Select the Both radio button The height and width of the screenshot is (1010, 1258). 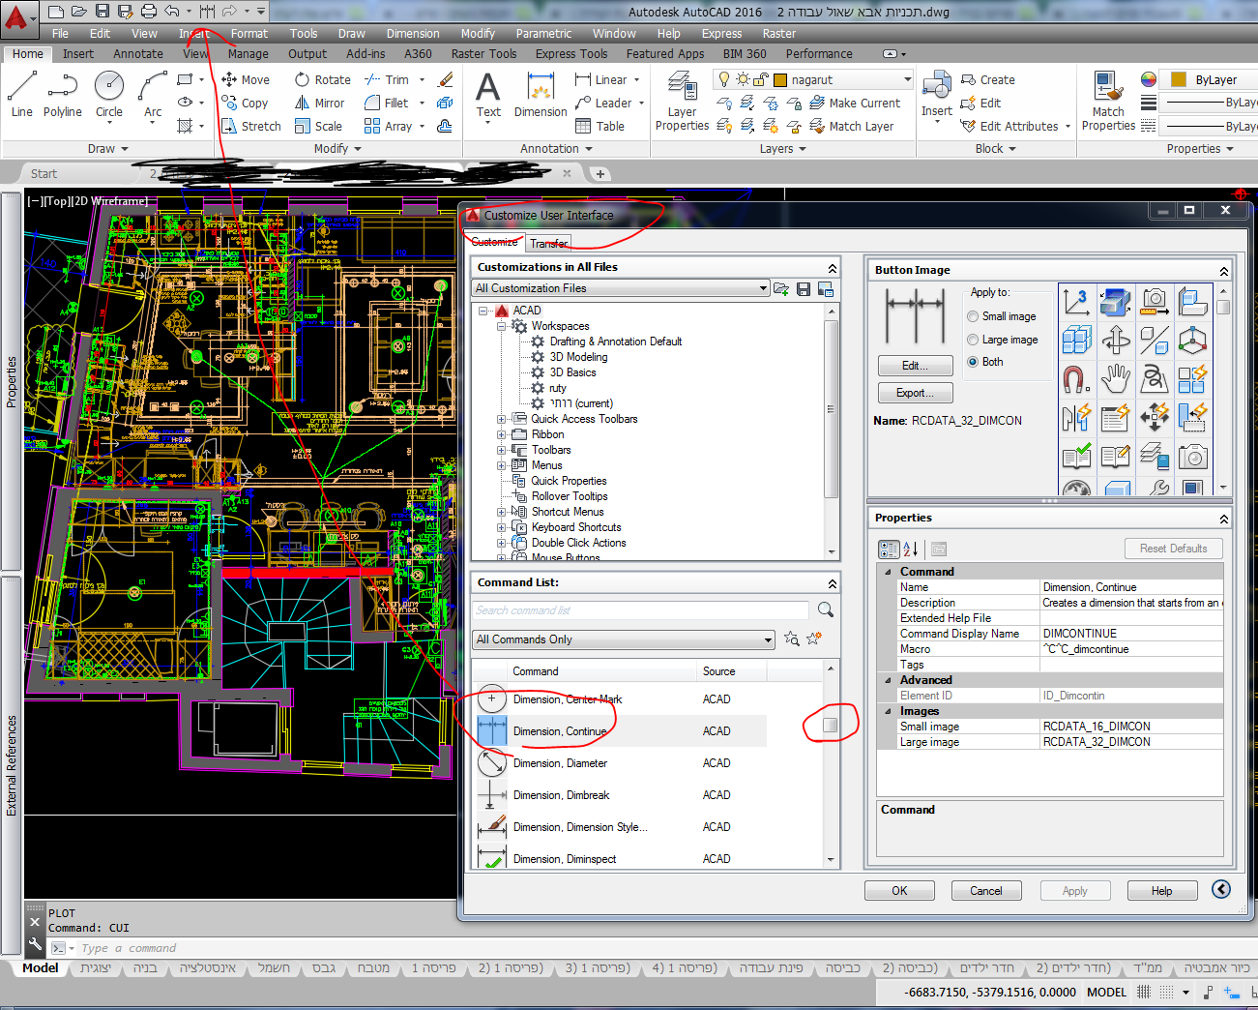(x=973, y=362)
